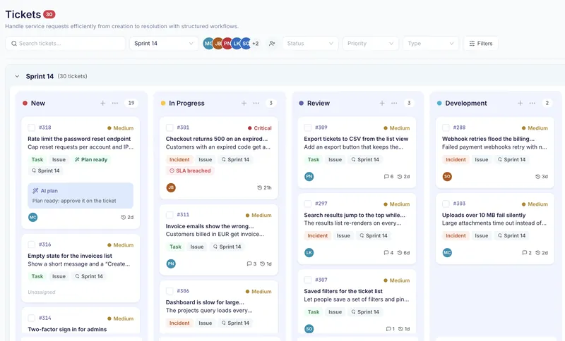Screen dimensions: 565x341
Task: Select checkbox for ticket #316
Action: [x=31, y=244]
